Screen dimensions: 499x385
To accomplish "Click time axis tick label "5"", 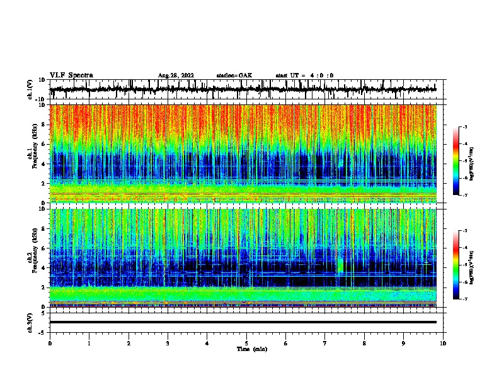I will 246,343.
